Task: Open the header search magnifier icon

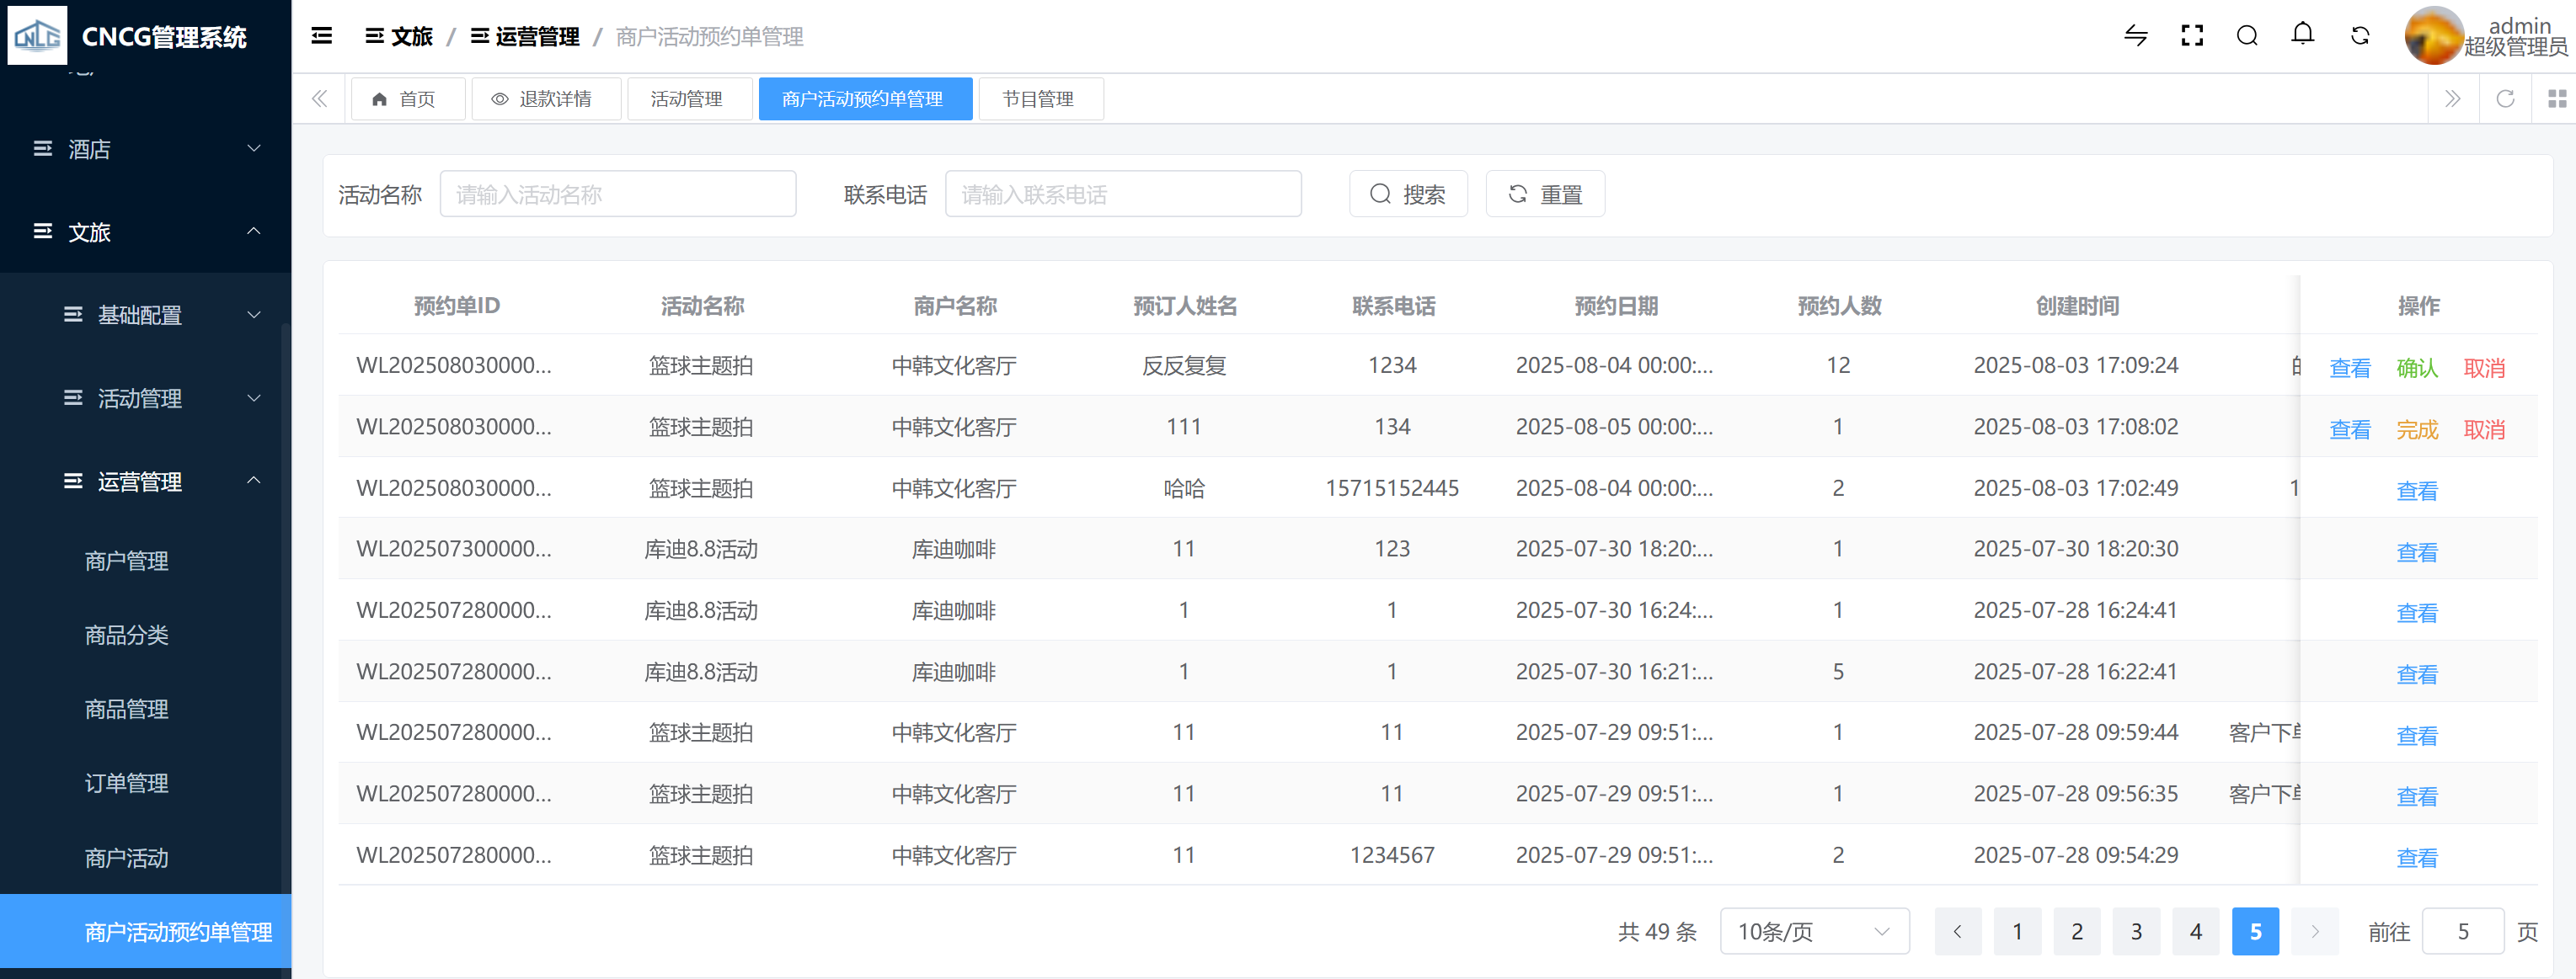Action: pyautogui.click(x=2247, y=36)
